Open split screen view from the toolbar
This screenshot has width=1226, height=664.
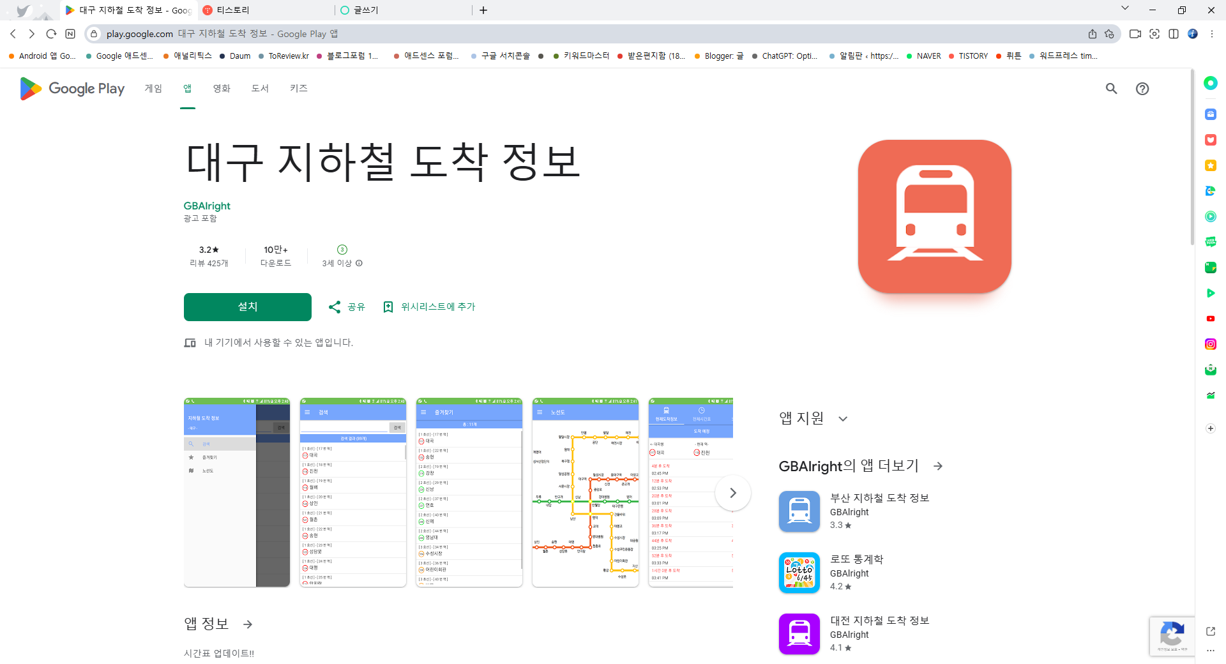pos(1174,34)
